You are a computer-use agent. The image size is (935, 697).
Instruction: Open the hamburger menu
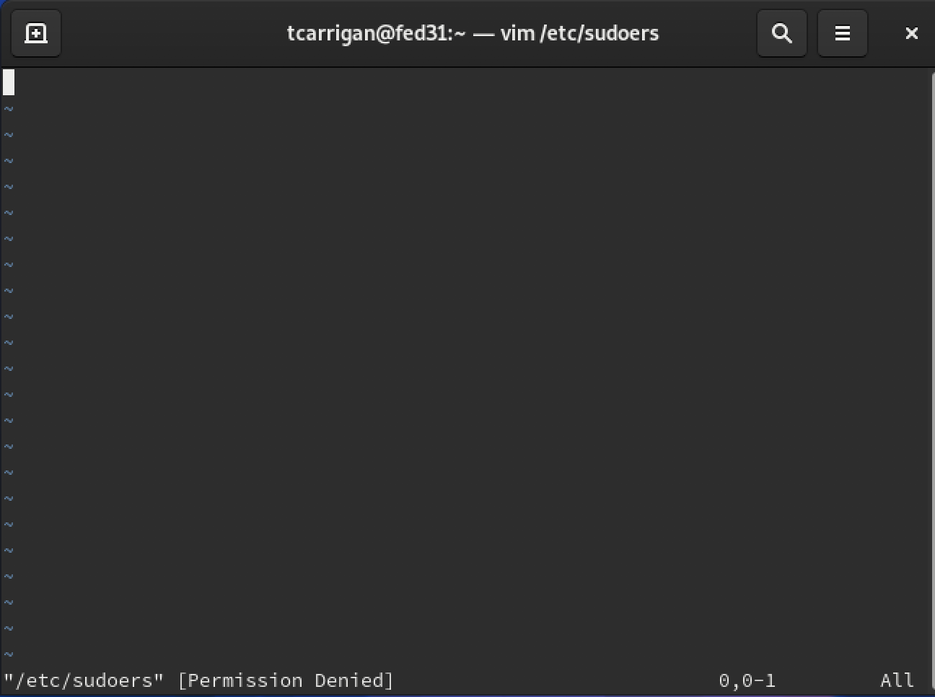(843, 33)
